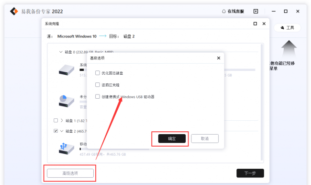This screenshot has height=185, width=311.
Task: Confirm with the 确定 button
Action: pos(172,139)
